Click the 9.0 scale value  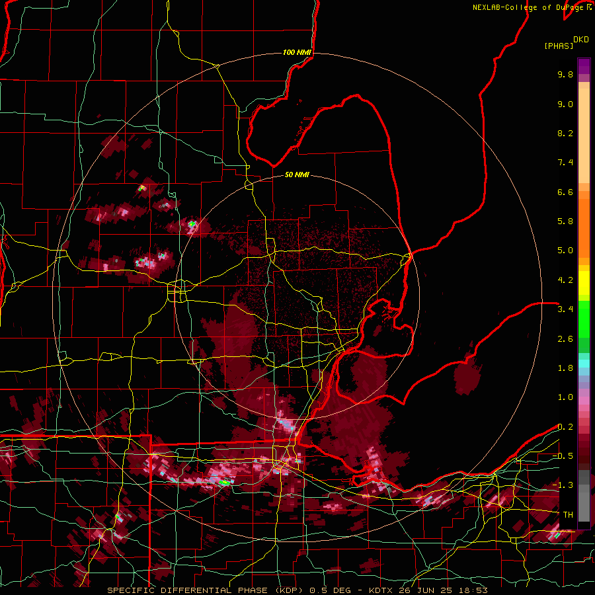pos(565,104)
